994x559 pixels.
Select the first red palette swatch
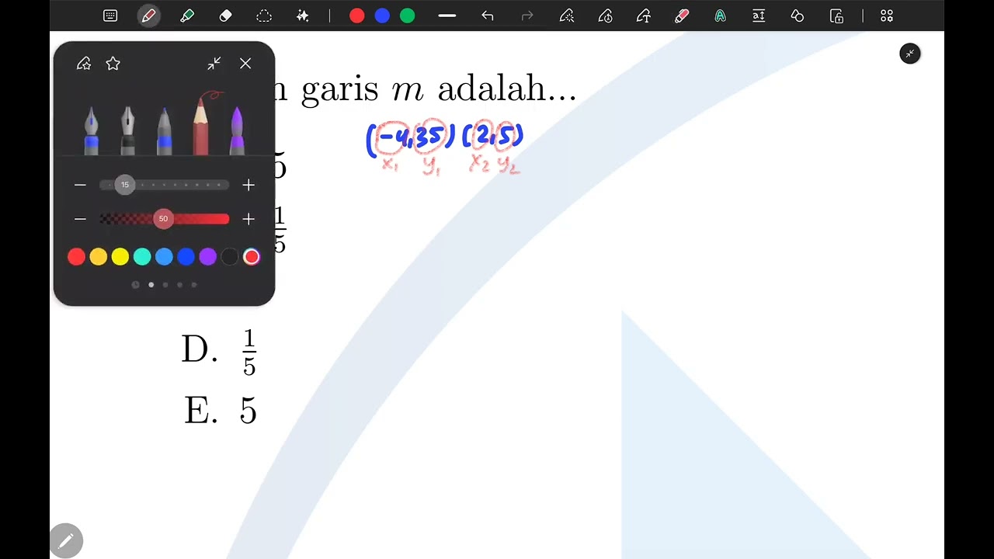[76, 257]
